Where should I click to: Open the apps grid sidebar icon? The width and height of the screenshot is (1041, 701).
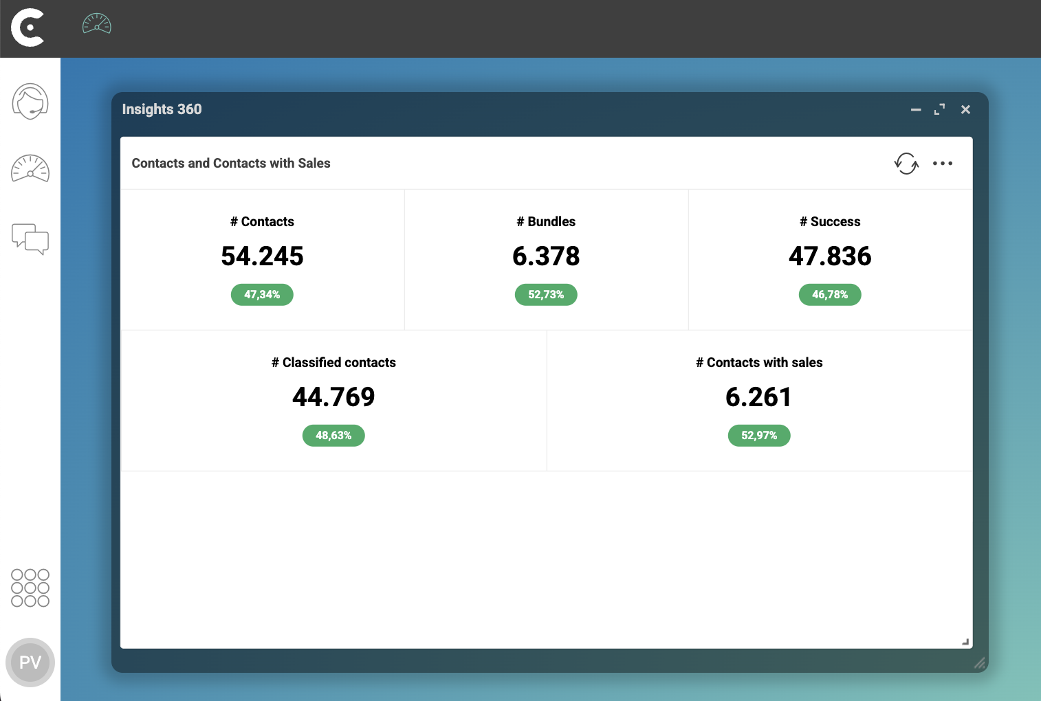click(x=30, y=588)
